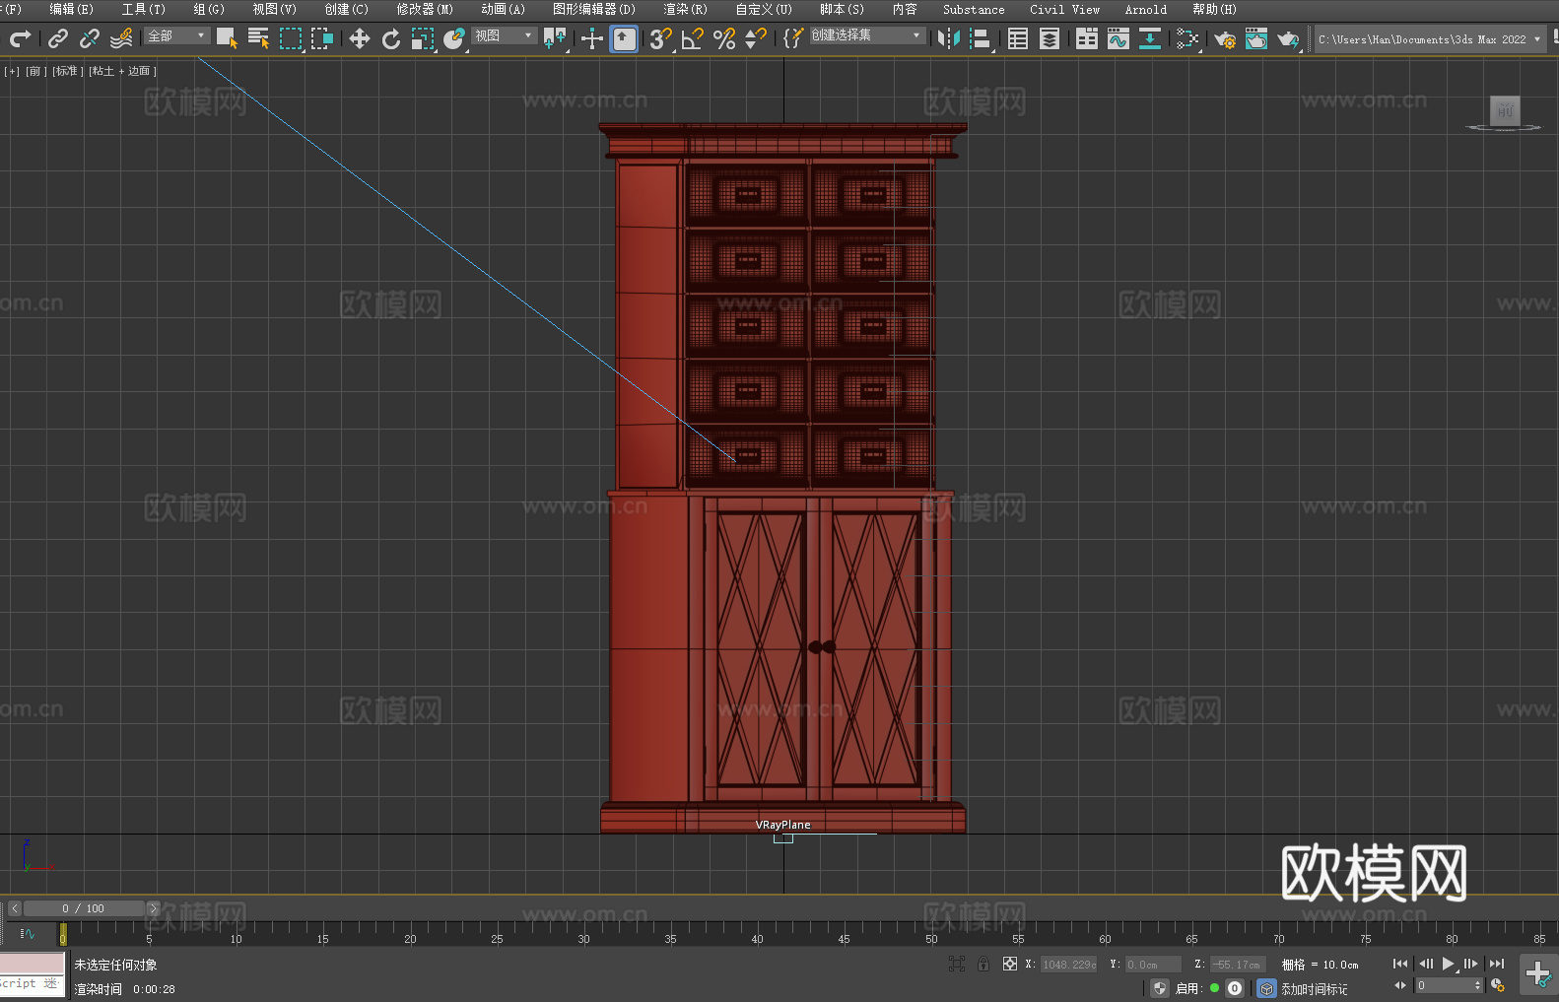Viewport: 1559px width, 1002px height.
Task: Click the large Set Key plus button
Action: pyautogui.click(x=1537, y=974)
